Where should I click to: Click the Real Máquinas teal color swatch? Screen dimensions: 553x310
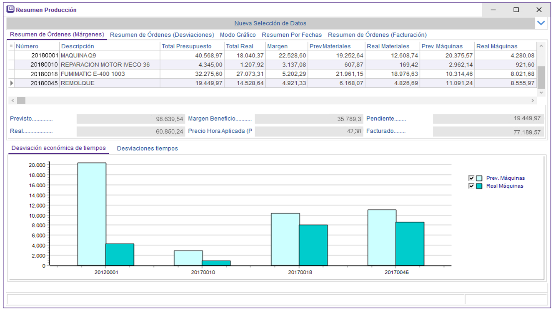[x=479, y=186]
